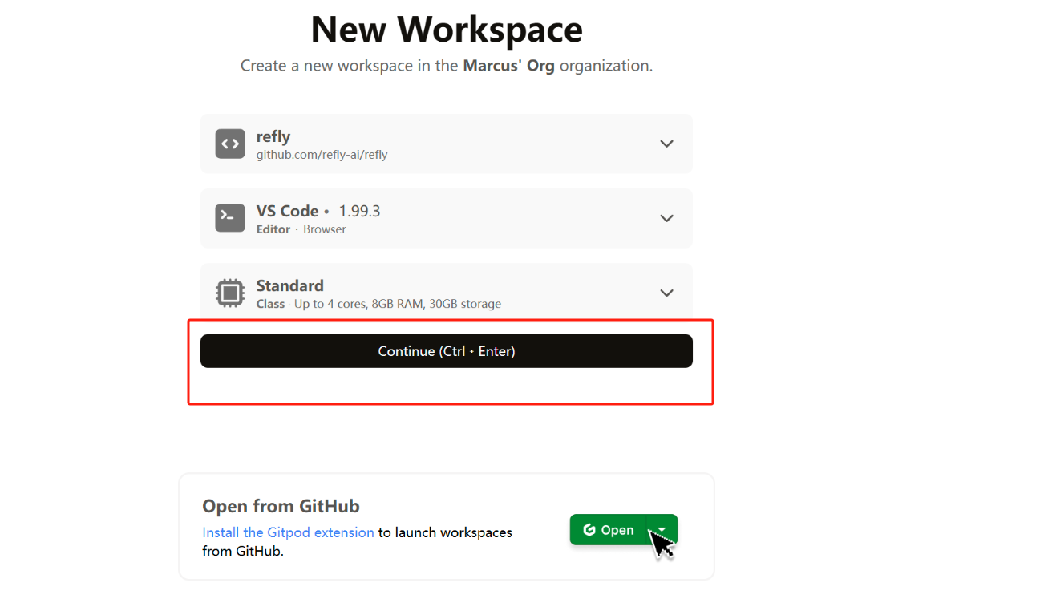Screen dimensions: 1048x615
Task: Click the green Open button
Action: click(609, 530)
